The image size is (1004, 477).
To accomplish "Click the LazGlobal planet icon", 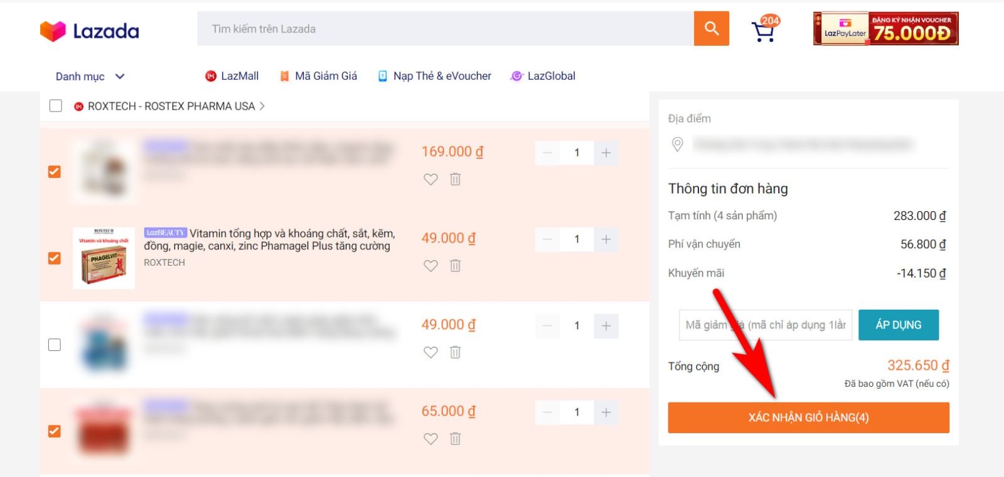I will [516, 76].
